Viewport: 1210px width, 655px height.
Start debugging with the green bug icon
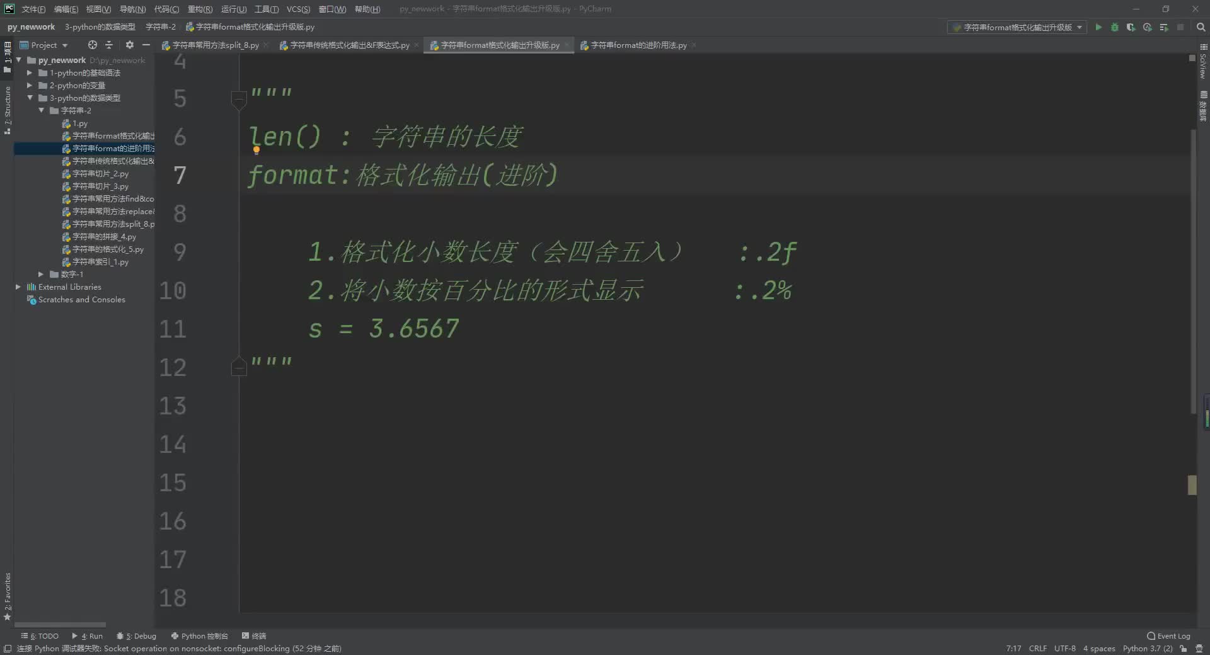1114,27
